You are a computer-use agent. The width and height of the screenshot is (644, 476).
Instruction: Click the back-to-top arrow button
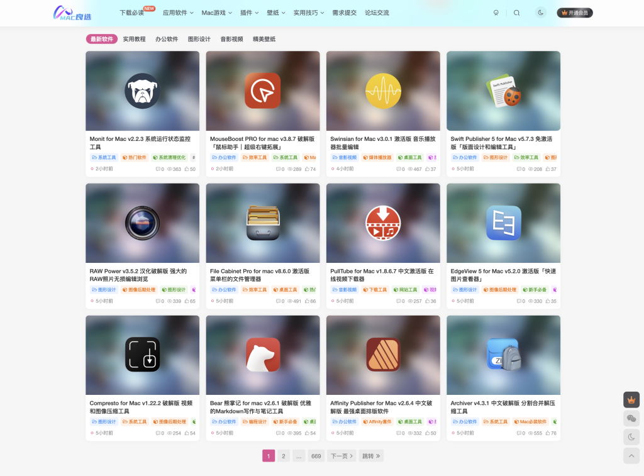tap(631, 455)
